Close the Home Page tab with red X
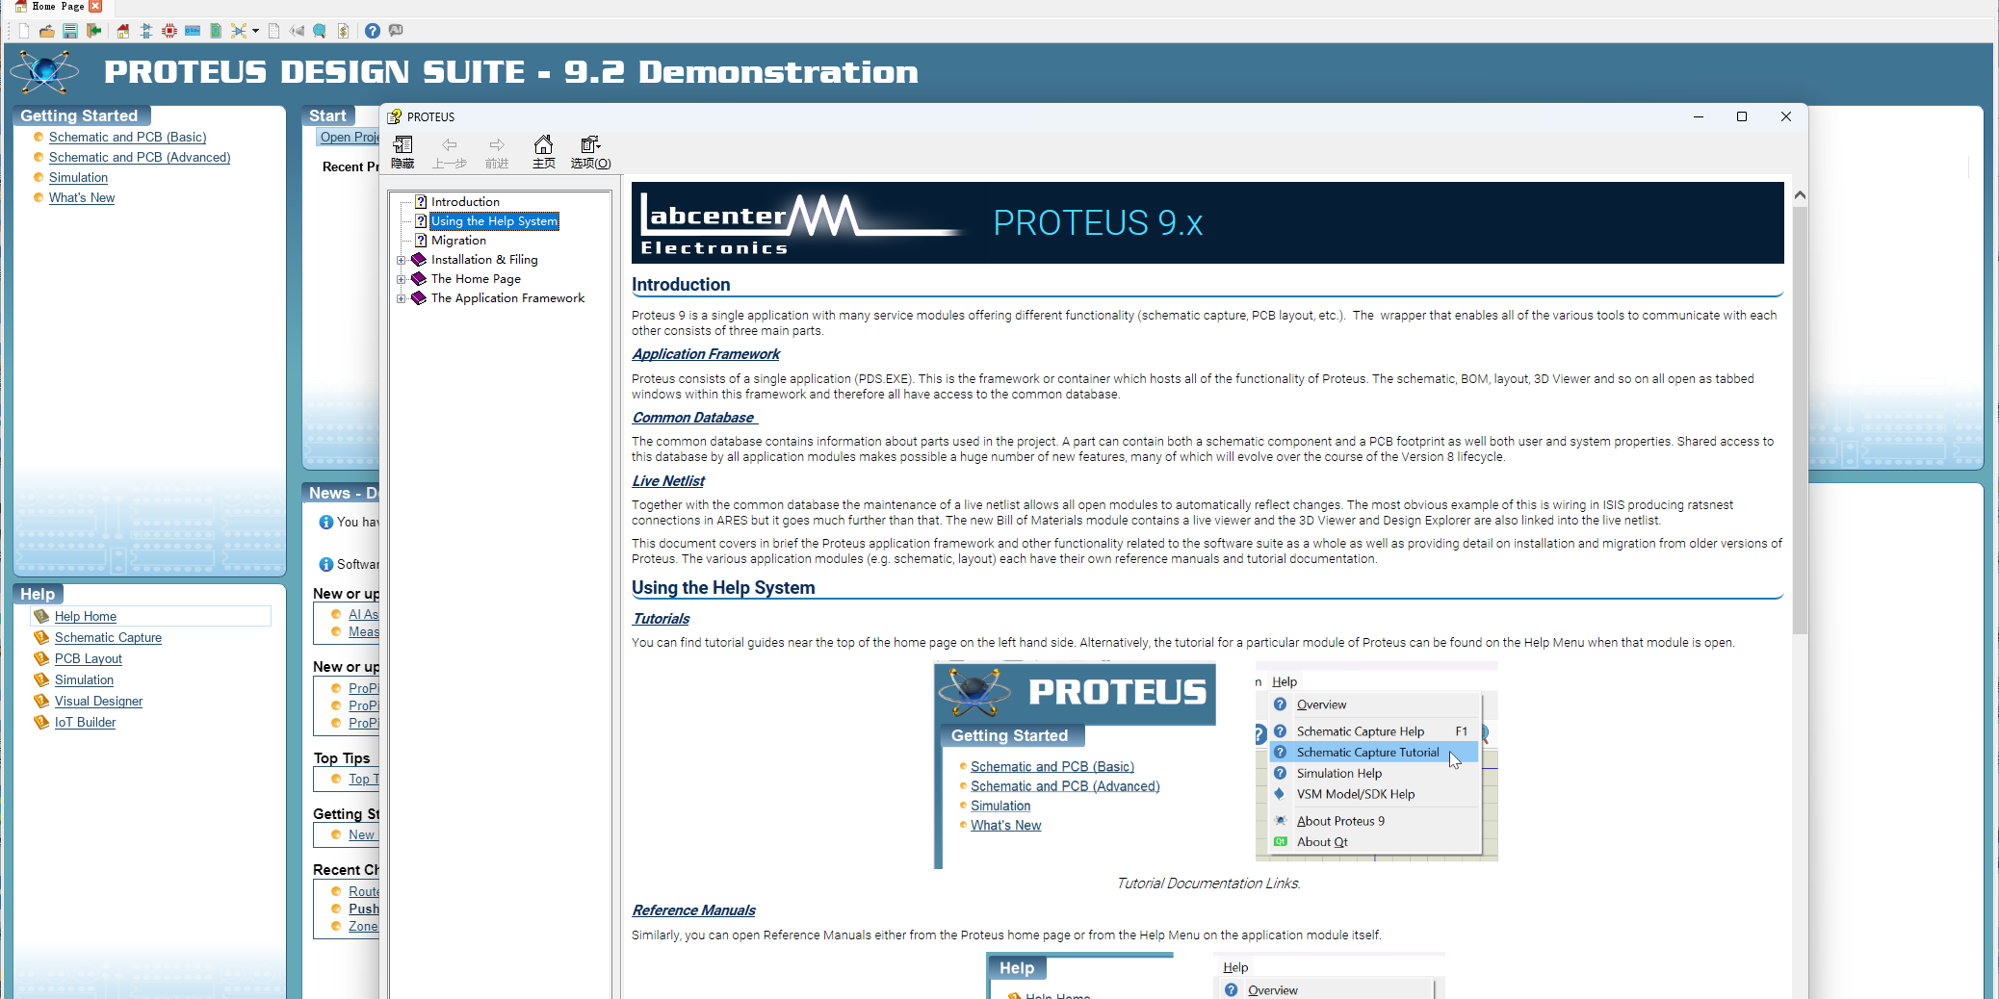The height and width of the screenshot is (999, 1999). 95,7
